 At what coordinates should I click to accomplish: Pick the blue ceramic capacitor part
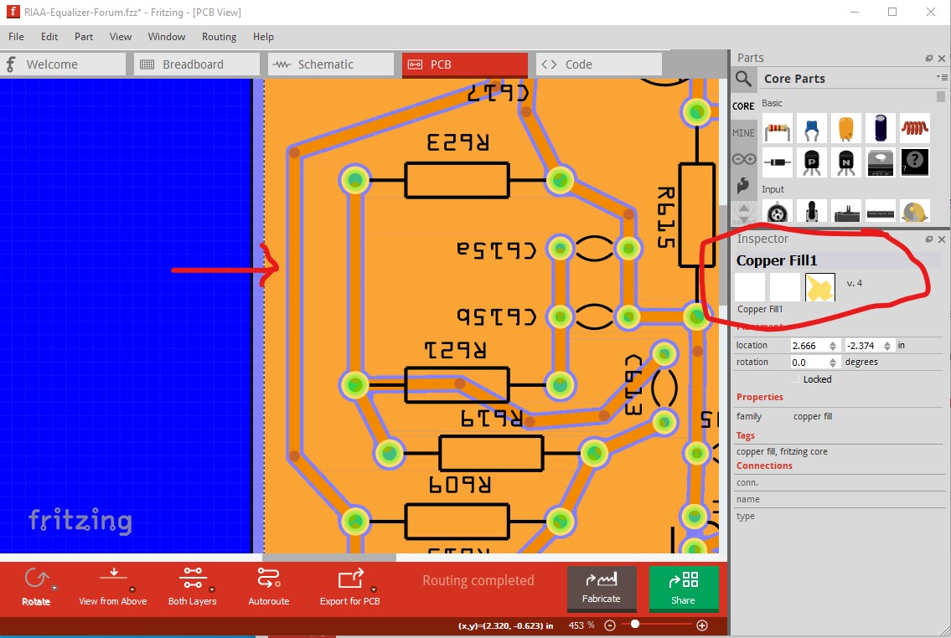click(812, 128)
